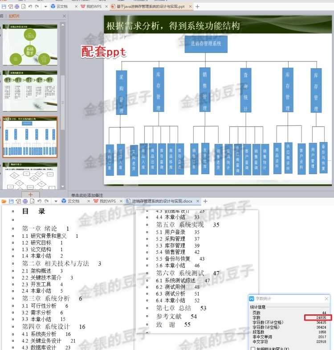
Task: Close 云文档 tab in presentation window
Action: tap(76, 7)
